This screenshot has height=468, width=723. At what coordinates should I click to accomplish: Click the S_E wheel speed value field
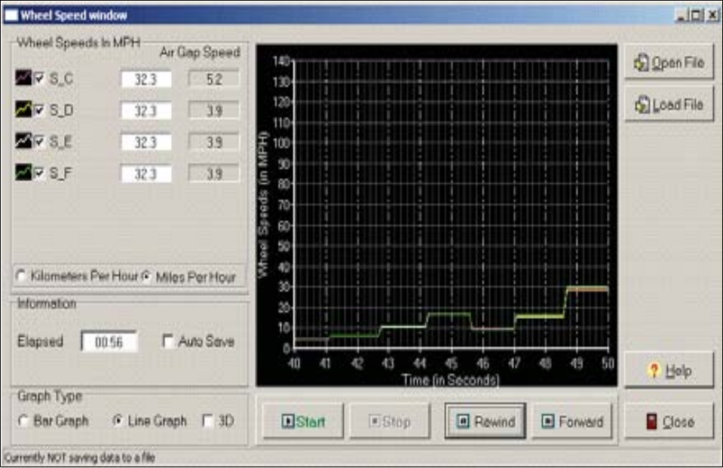(x=146, y=142)
